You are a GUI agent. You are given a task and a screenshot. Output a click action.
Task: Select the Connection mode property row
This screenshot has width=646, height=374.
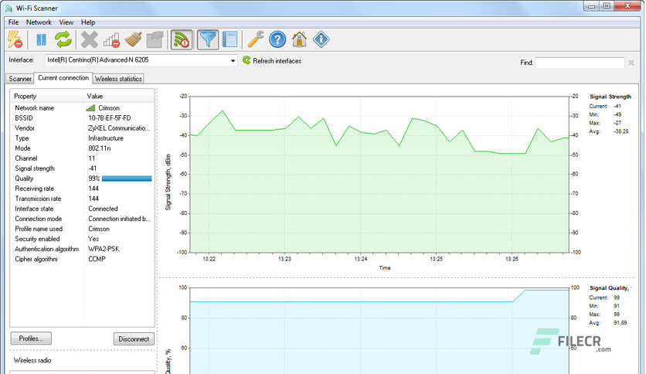pyautogui.click(x=83, y=219)
